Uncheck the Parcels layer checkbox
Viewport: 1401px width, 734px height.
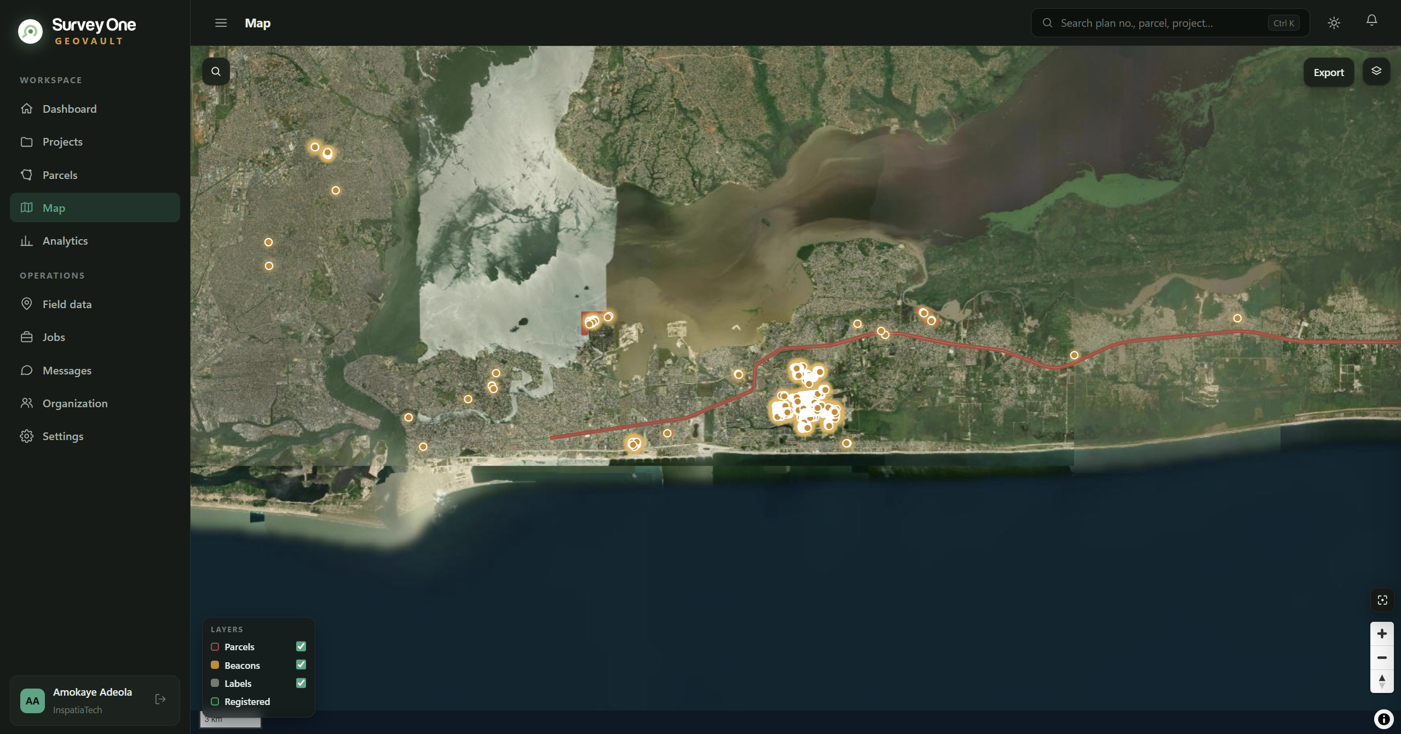pos(301,646)
